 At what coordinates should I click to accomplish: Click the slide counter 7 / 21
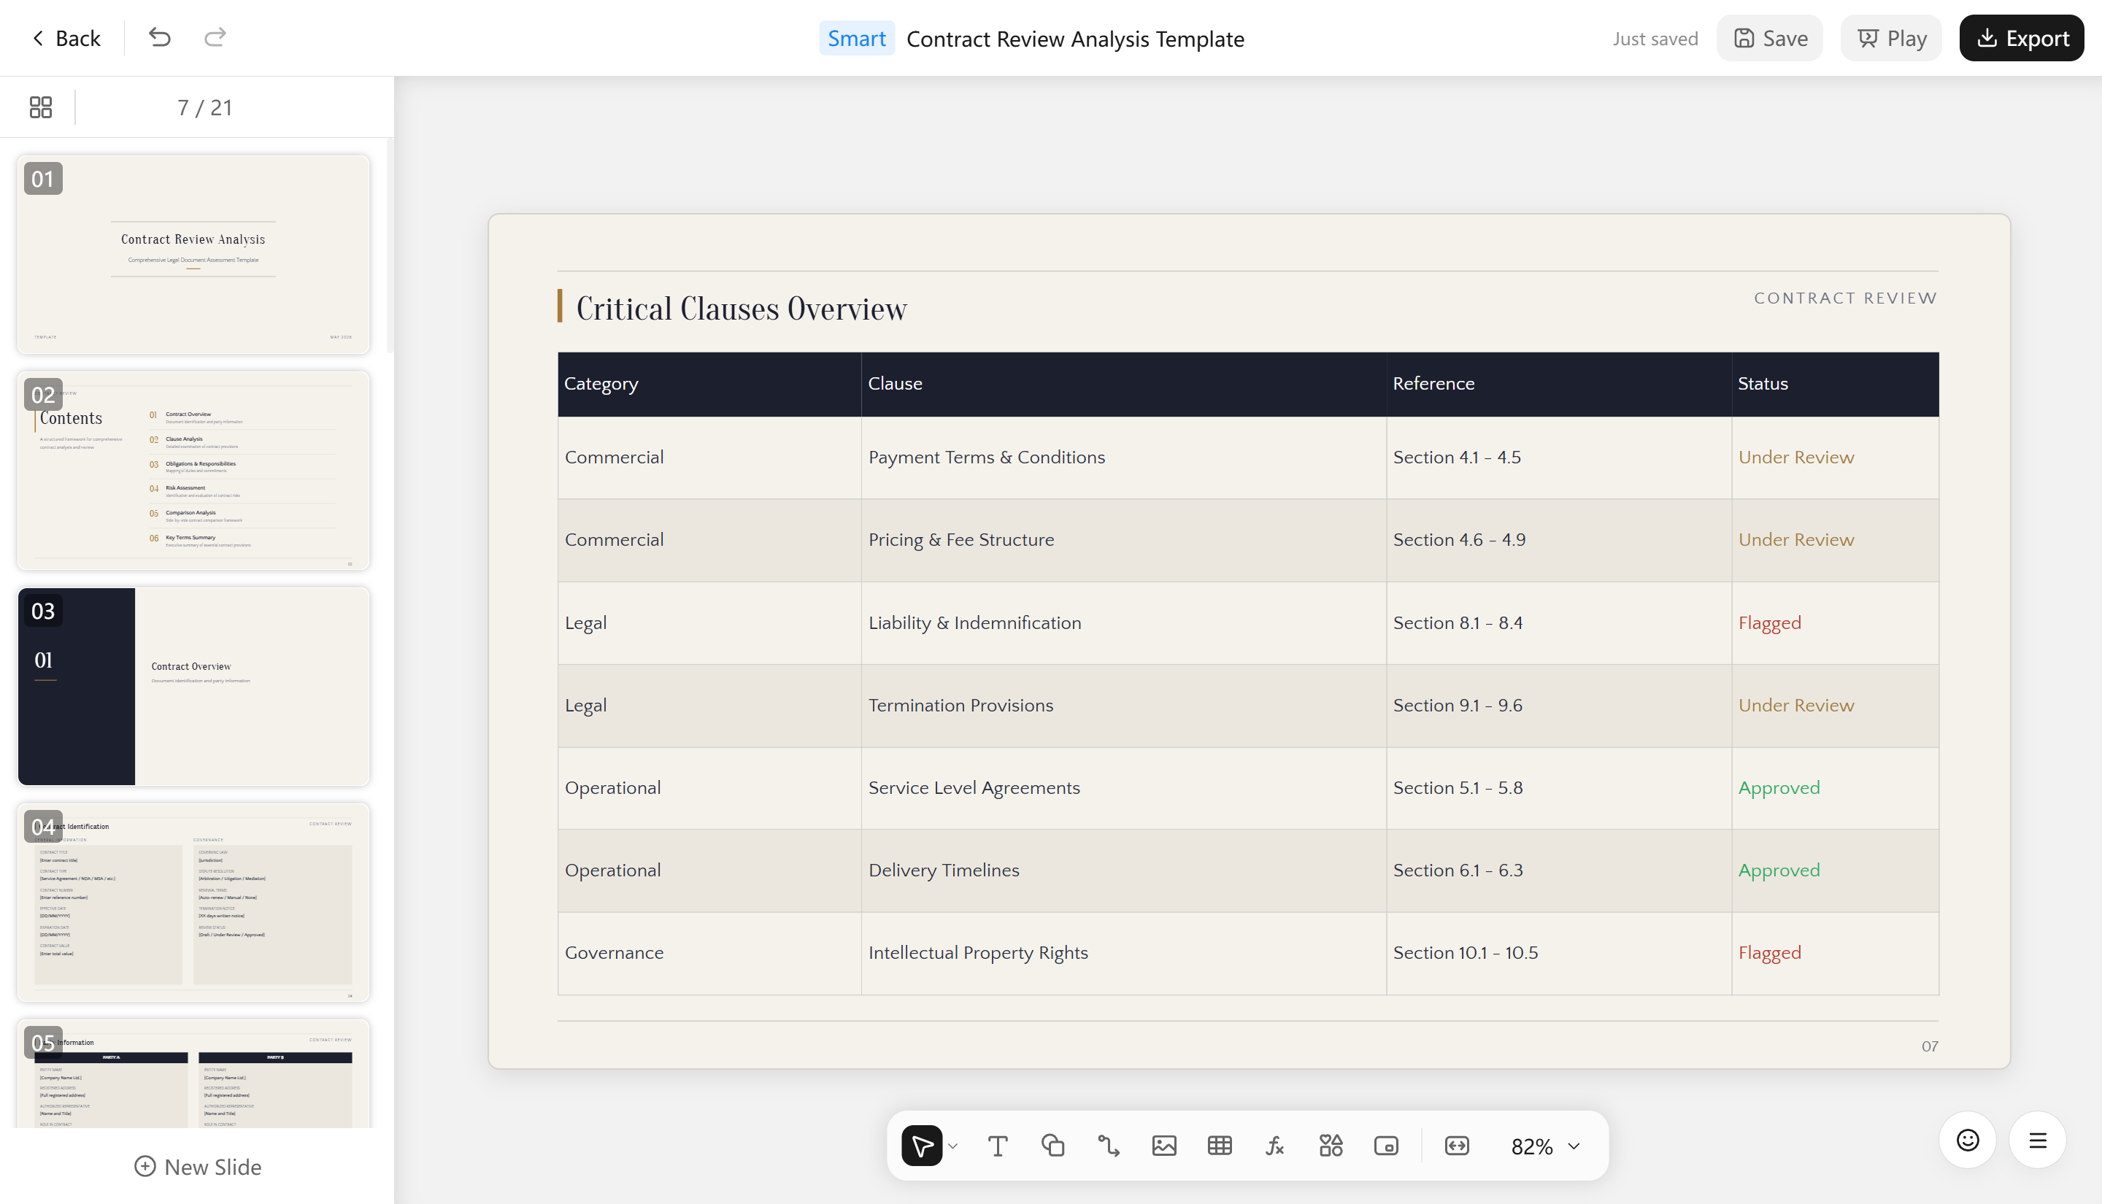pos(205,107)
